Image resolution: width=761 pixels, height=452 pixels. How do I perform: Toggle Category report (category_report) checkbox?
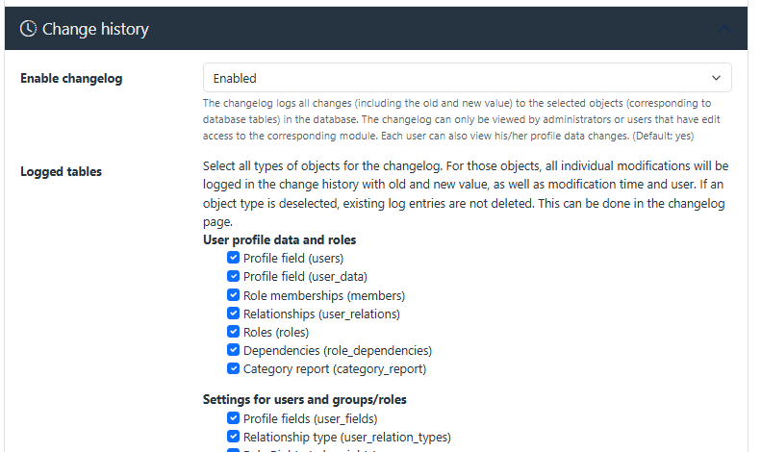point(233,368)
